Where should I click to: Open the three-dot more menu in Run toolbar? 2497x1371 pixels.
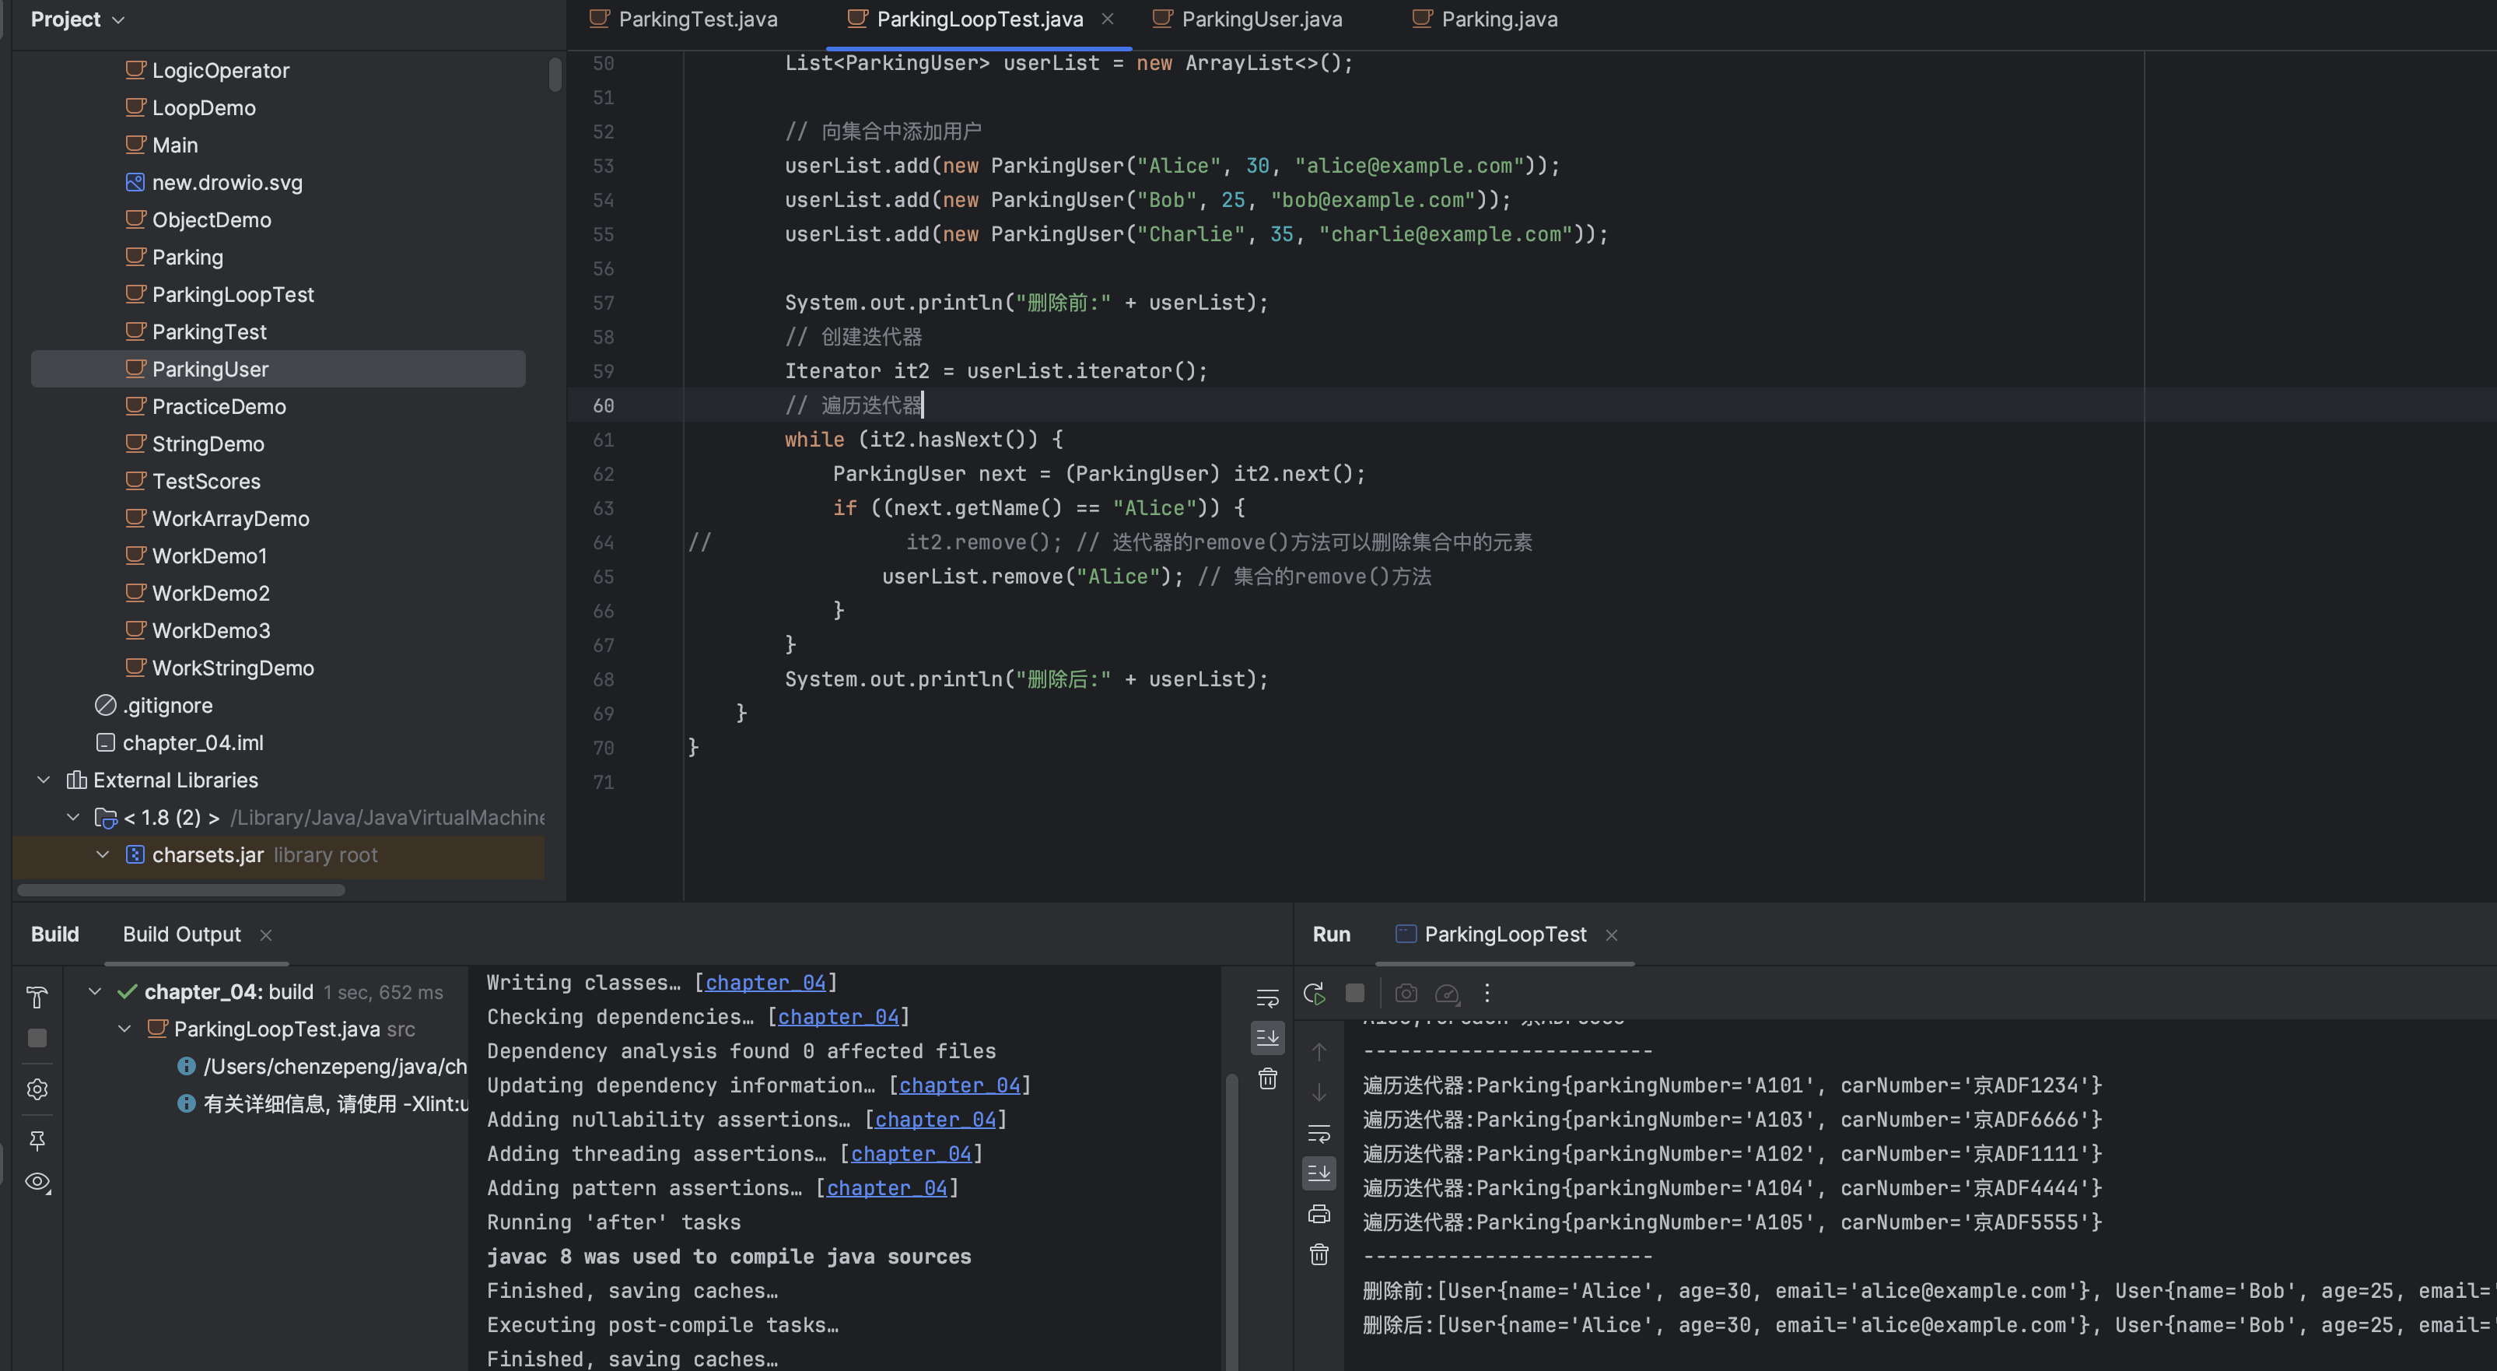click(x=1487, y=993)
